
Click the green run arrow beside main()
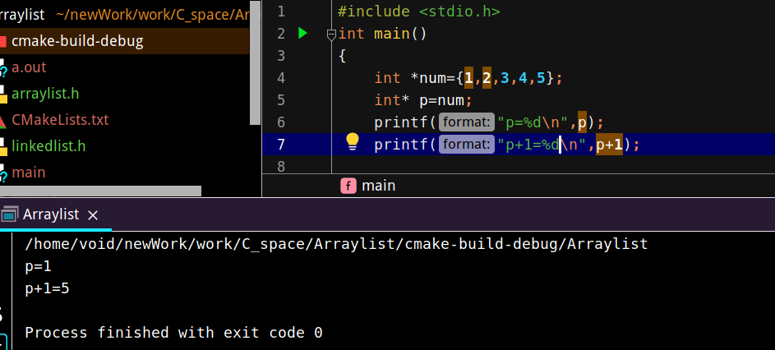(302, 34)
